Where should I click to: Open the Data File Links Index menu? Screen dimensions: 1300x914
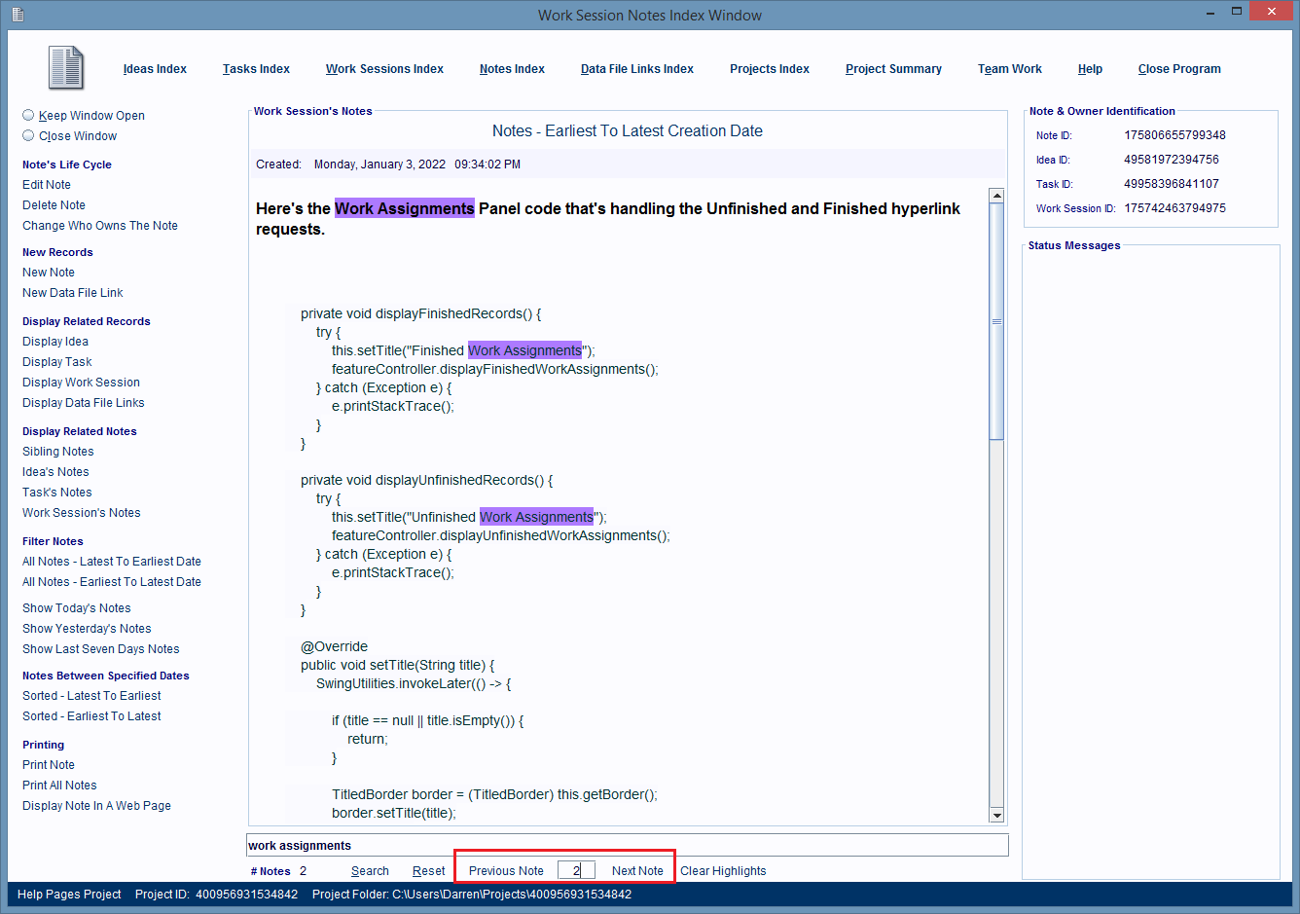[x=637, y=69]
